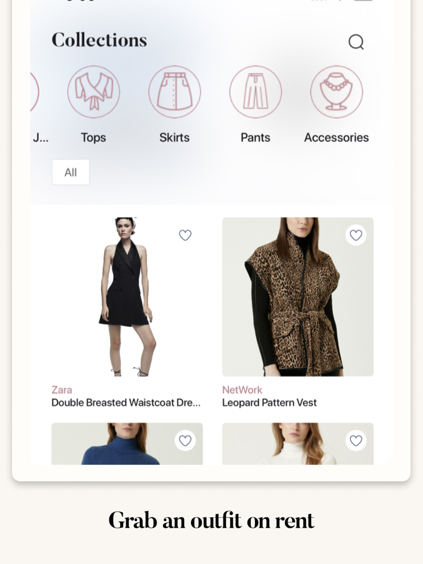Select the Pants category icon
Screen dimensions: 423x564
pos(256,92)
